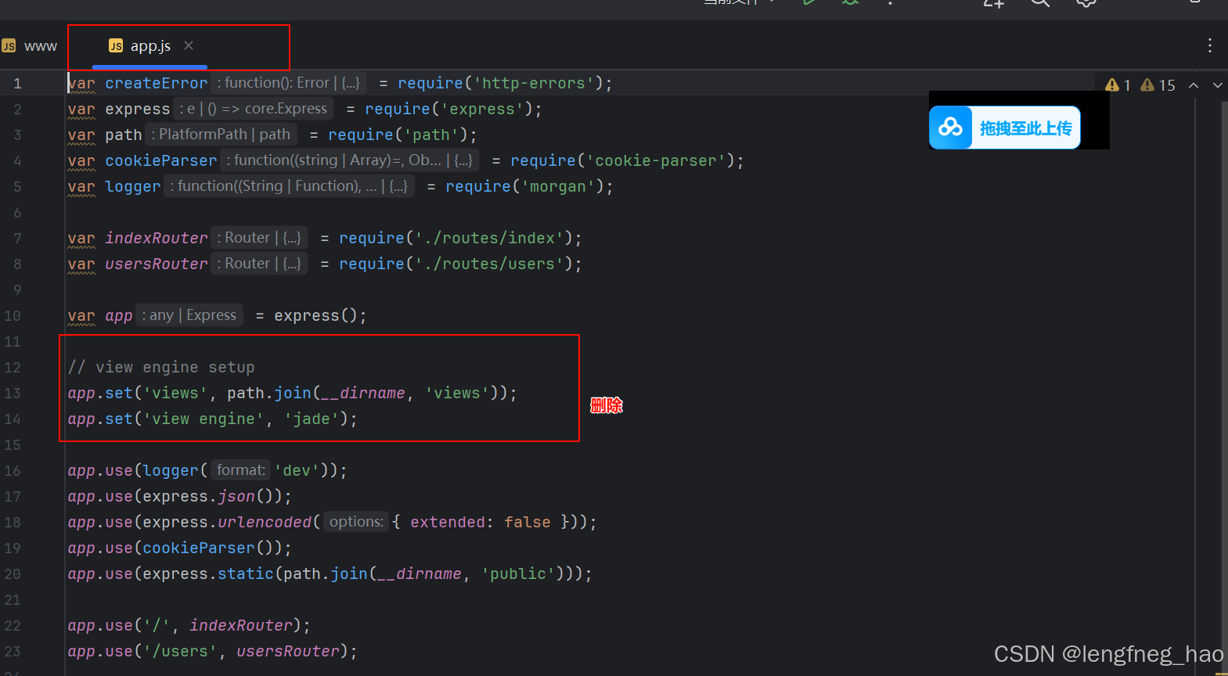This screenshot has height=676, width=1228.
Task: Click the 'cookie-parser' string literal
Action: pos(656,160)
